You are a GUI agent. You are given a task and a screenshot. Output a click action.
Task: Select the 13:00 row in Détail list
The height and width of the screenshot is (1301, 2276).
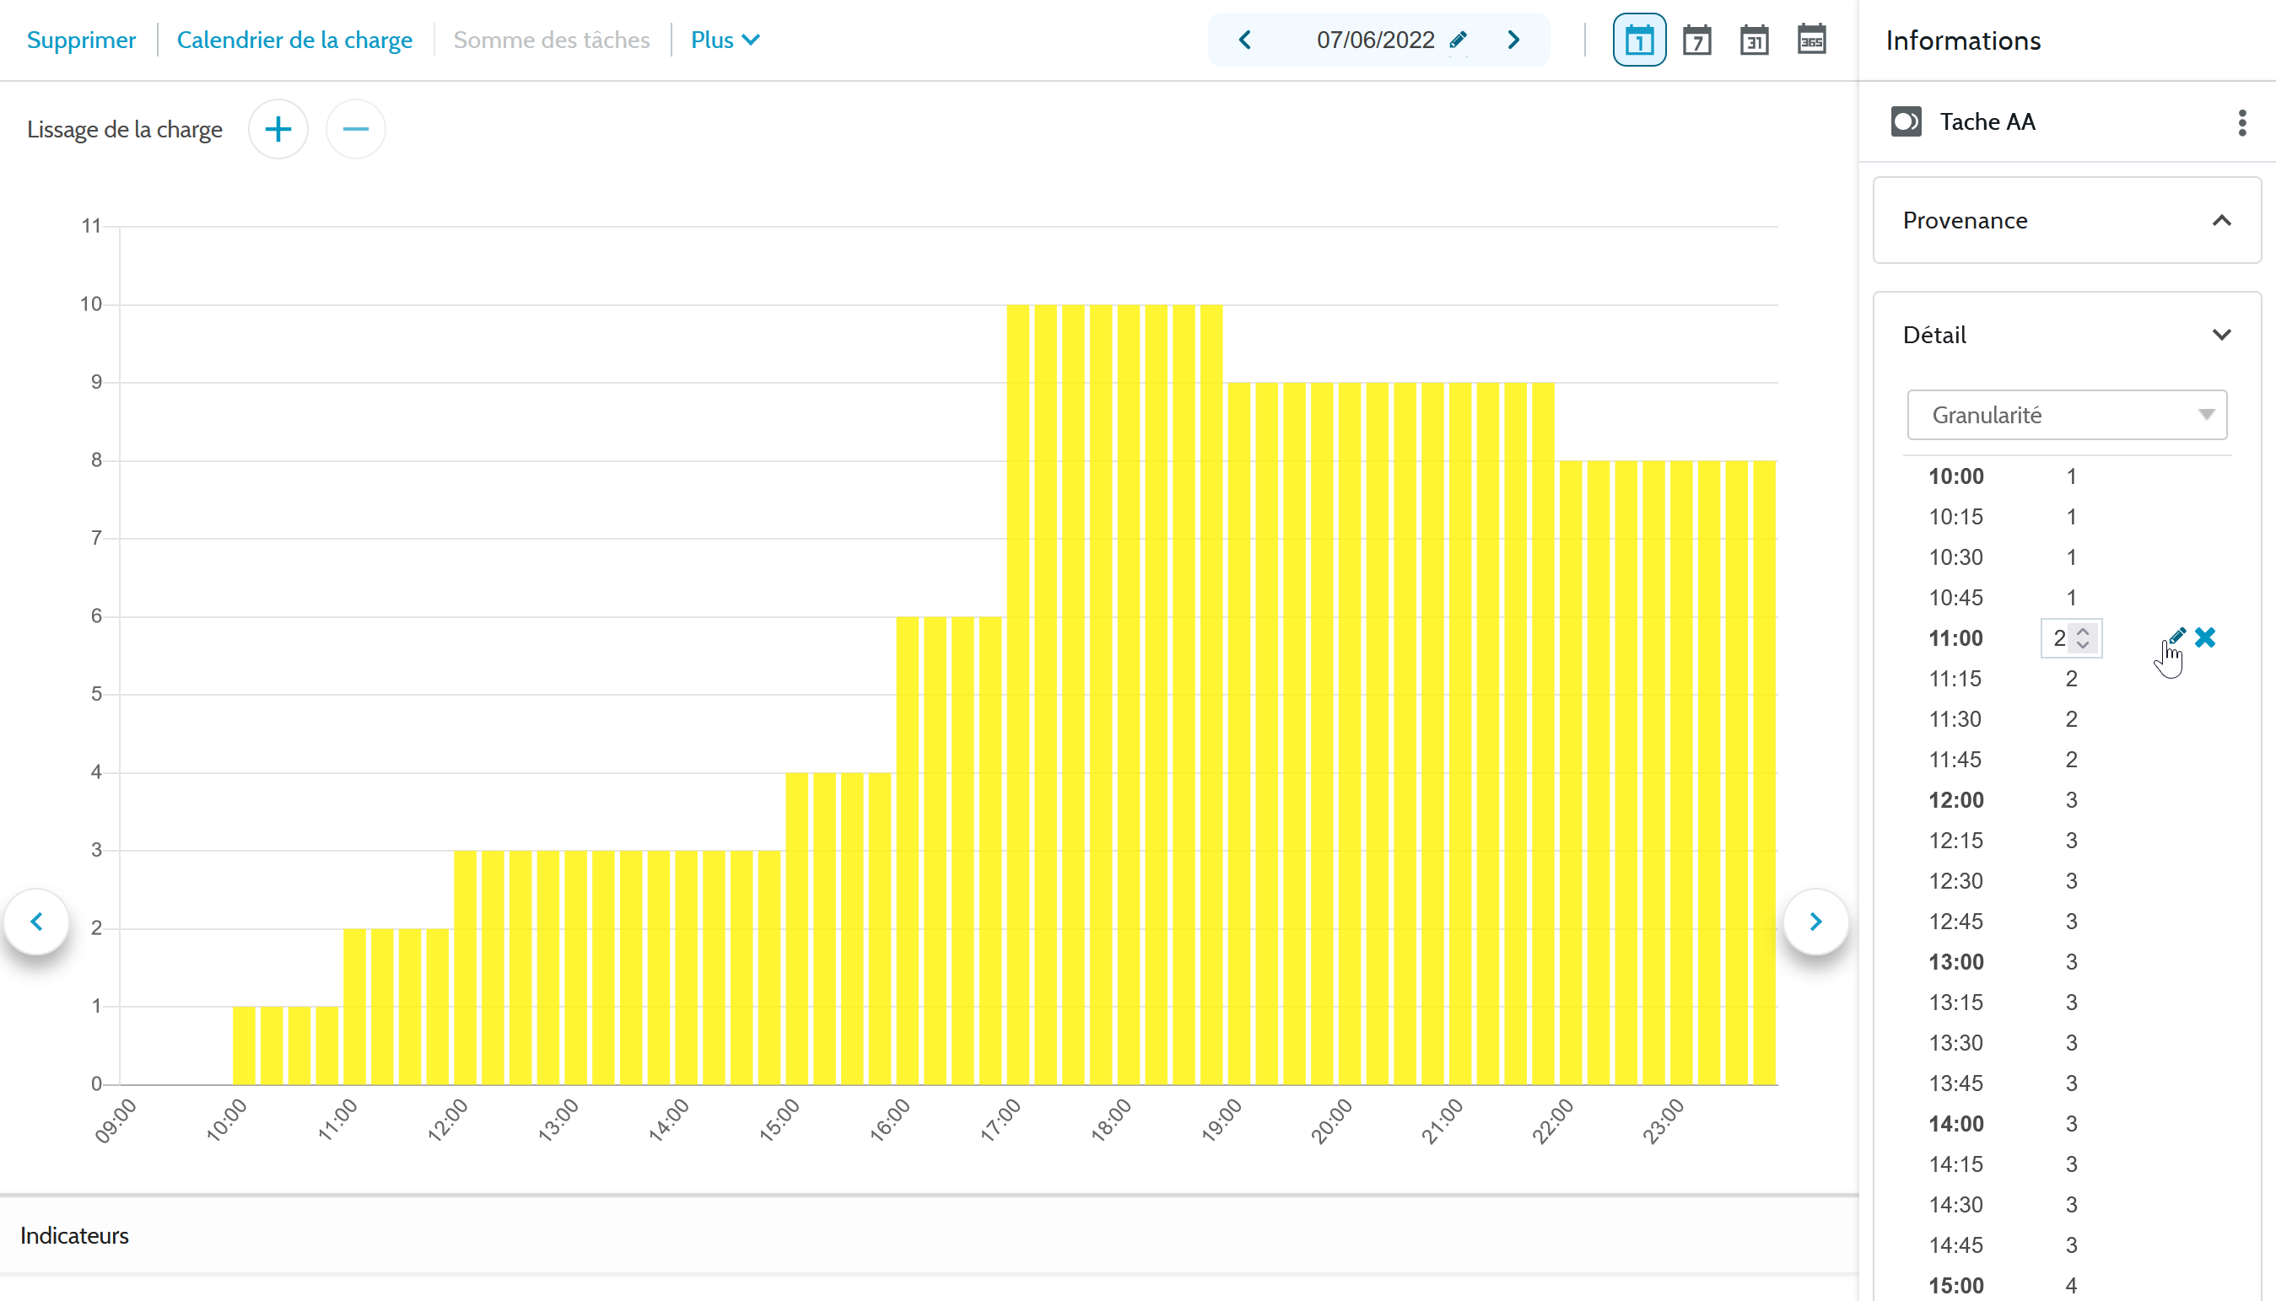tap(2067, 961)
